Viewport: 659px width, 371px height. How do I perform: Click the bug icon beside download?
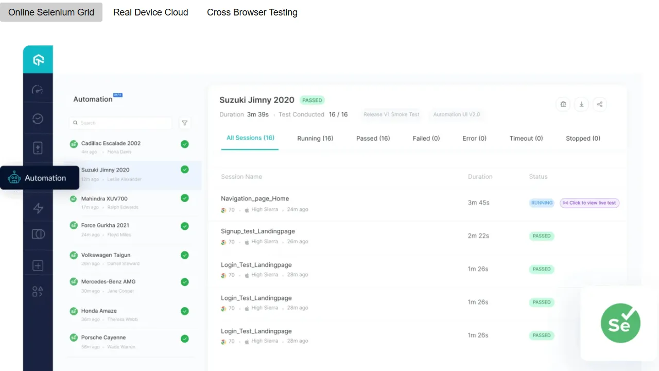(x=563, y=104)
